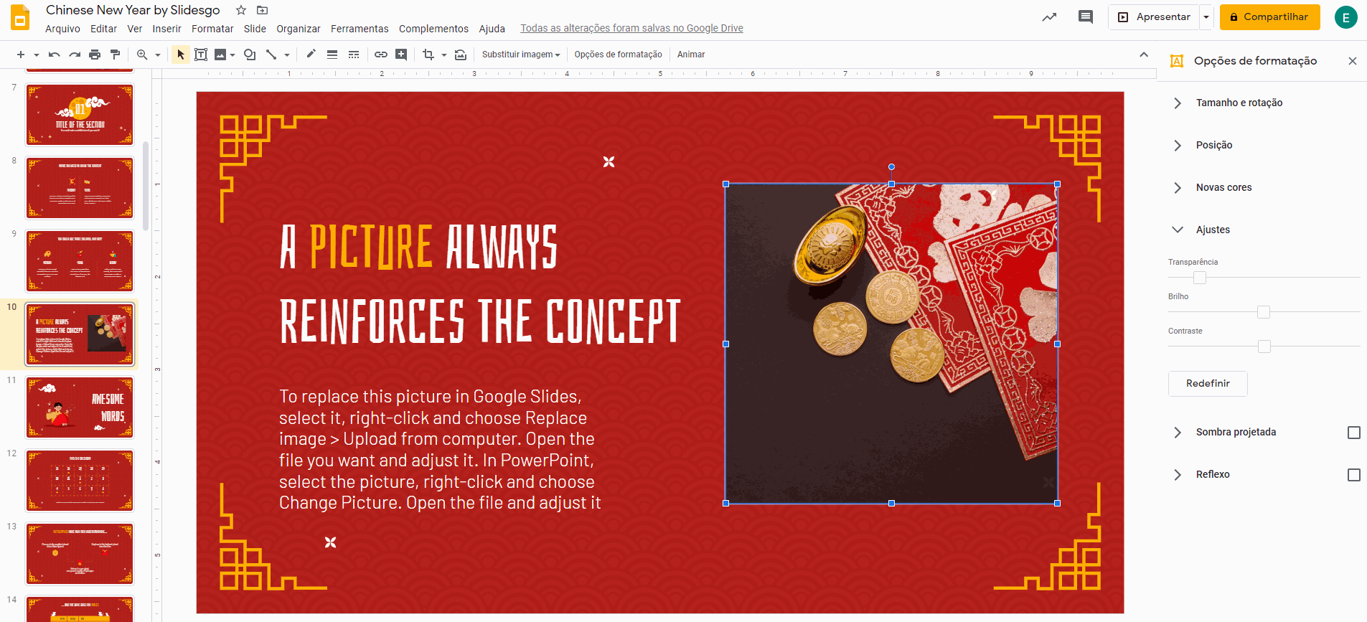Open the Apresentar options dropdown arrow
The height and width of the screenshot is (622, 1367).
click(x=1206, y=17)
